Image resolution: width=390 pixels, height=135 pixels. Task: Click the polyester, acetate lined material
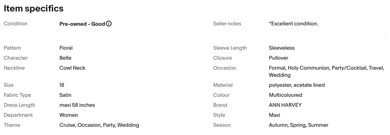(x=297, y=85)
